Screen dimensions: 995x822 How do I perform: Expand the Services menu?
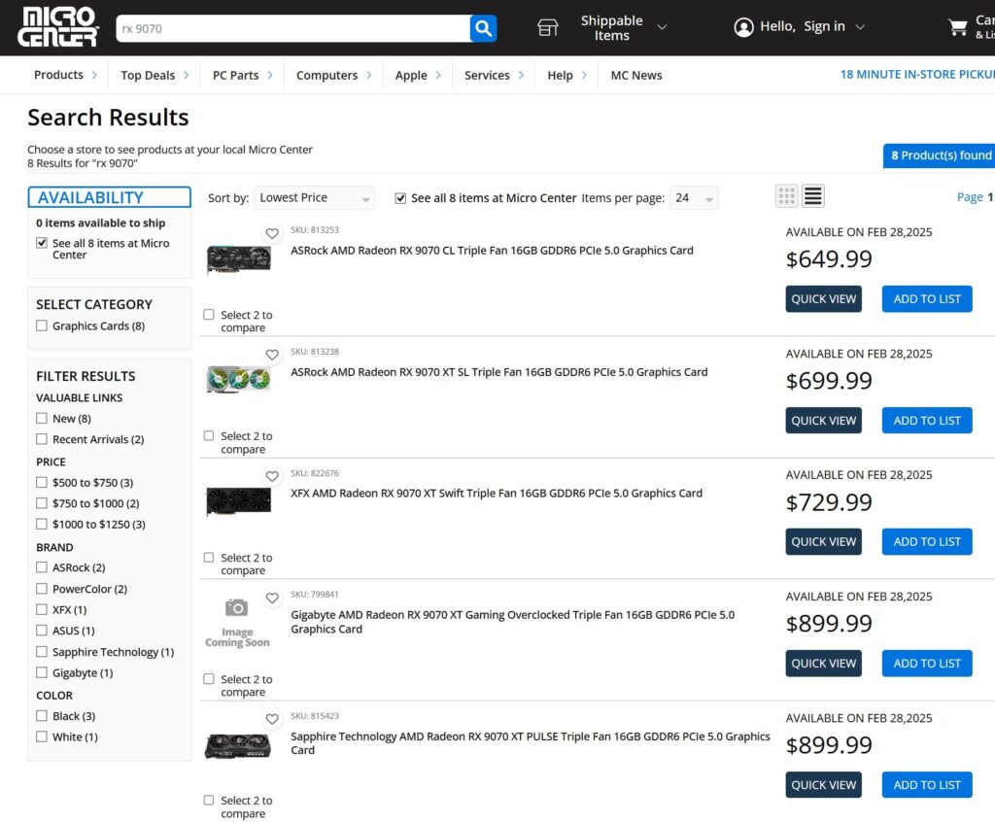coord(494,75)
